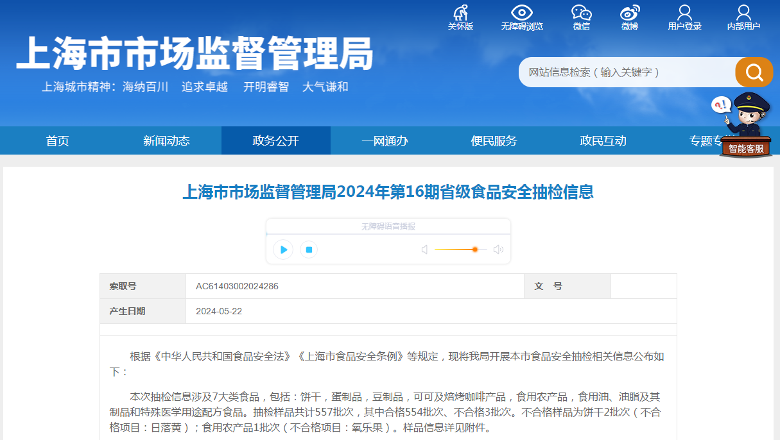Click the 上海市市场监督管理局 site logo title
Screen dimensions: 780x440
195,53
